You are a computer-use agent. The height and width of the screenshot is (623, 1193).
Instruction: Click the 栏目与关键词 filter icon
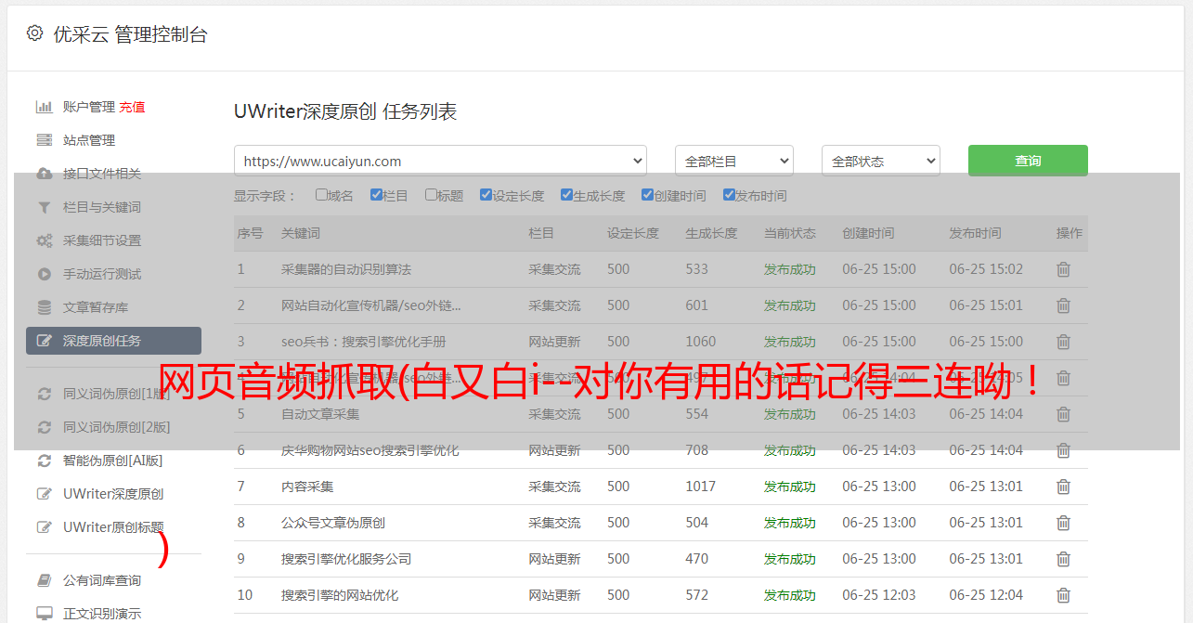[x=44, y=207]
